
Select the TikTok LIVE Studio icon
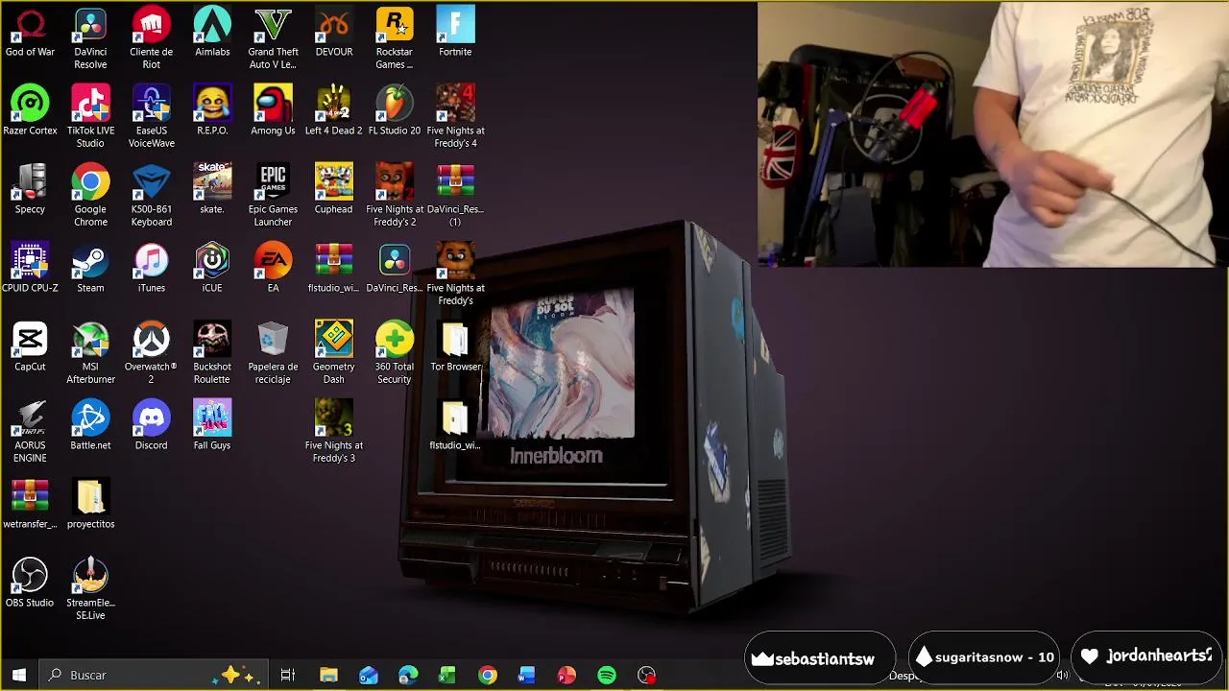tap(90, 118)
